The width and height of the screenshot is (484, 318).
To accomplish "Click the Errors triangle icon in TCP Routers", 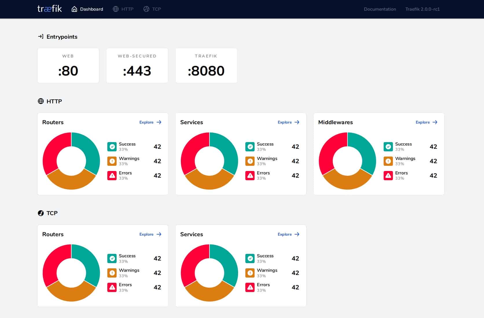I will (x=112, y=287).
